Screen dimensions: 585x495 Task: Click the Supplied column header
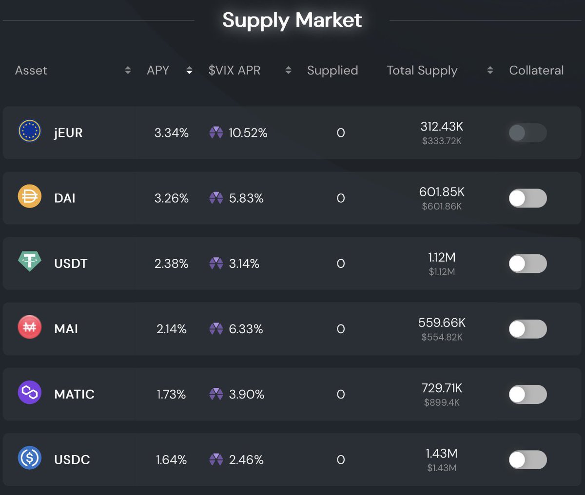(332, 70)
